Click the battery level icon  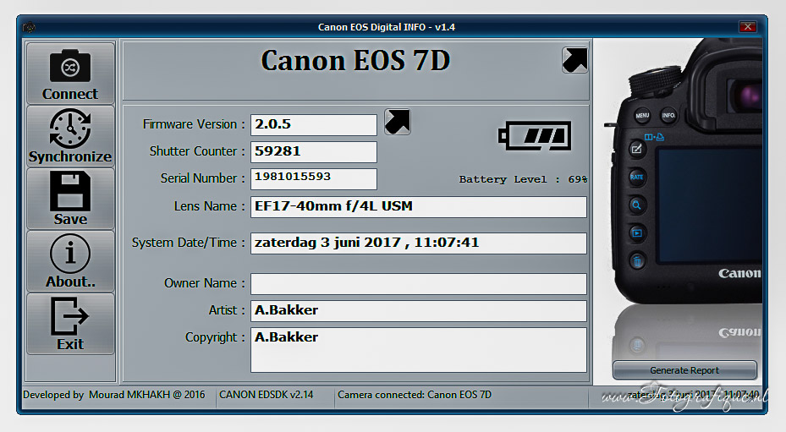pos(535,135)
